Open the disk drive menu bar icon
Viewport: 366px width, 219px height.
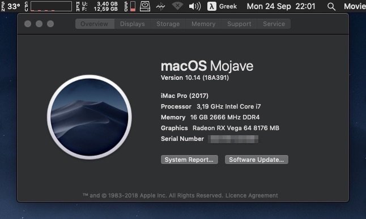click(x=145, y=6)
